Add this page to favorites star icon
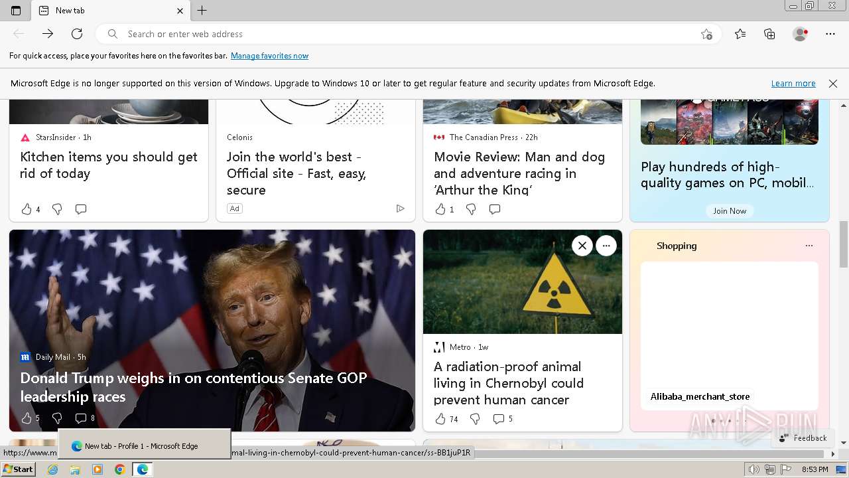 (706, 34)
